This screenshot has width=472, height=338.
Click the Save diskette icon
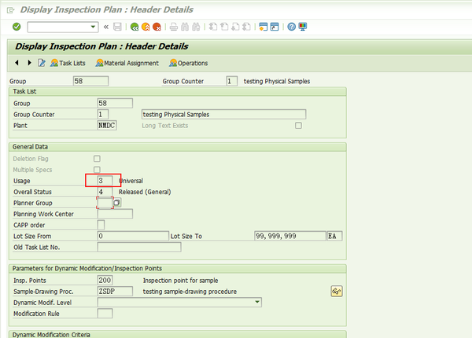pos(117,27)
